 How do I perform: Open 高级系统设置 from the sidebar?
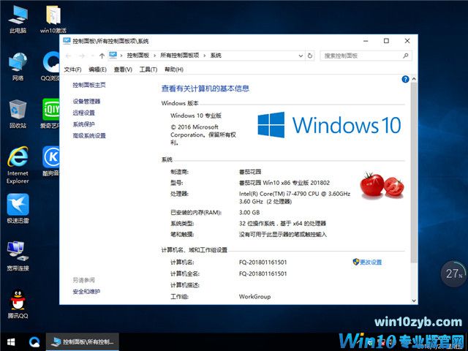point(89,136)
